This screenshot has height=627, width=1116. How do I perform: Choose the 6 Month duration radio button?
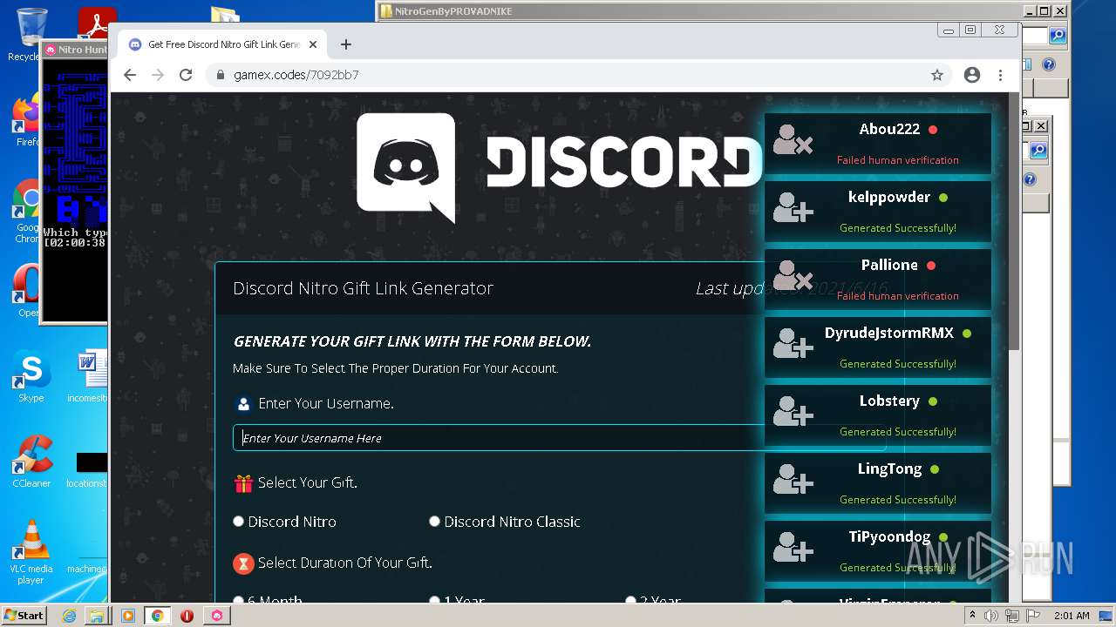pyautogui.click(x=238, y=600)
